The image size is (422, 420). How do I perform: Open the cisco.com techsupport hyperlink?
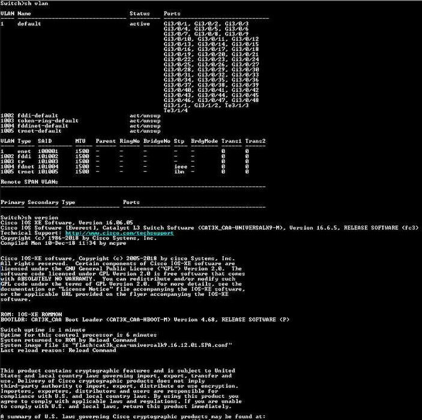click(119, 233)
